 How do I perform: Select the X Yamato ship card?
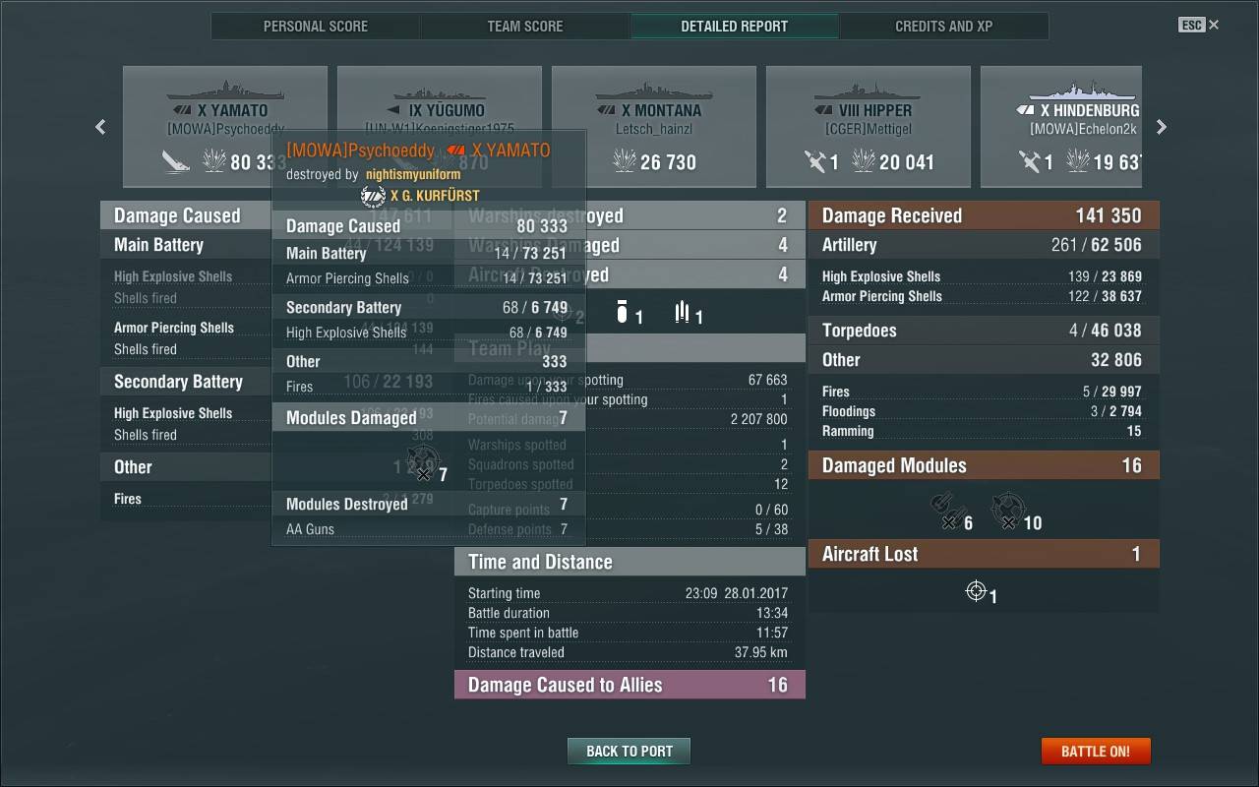click(225, 126)
